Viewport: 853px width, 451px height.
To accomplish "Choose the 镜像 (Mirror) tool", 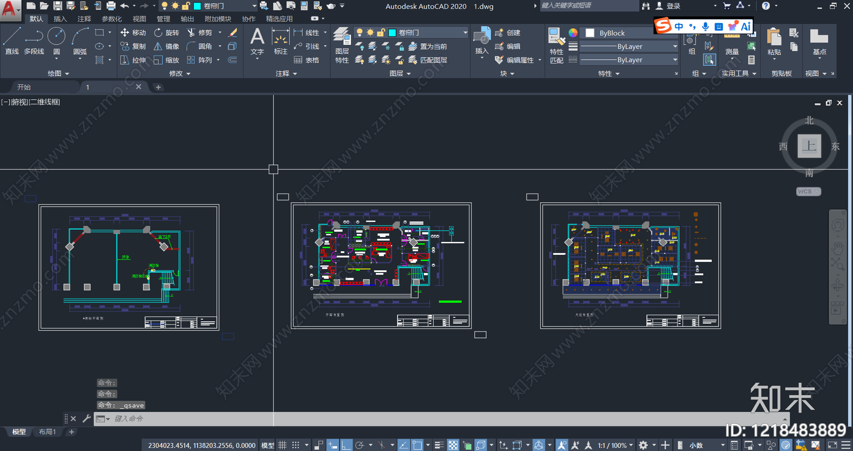I will pyautogui.click(x=166, y=46).
